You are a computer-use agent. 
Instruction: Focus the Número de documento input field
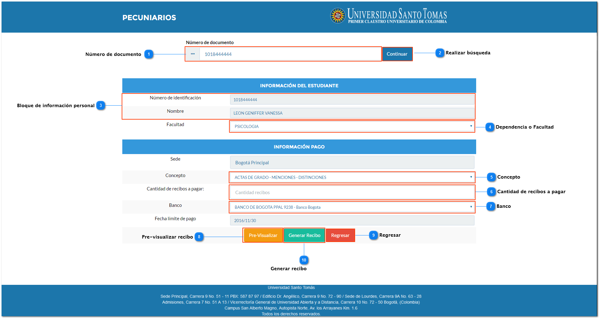[290, 54]
